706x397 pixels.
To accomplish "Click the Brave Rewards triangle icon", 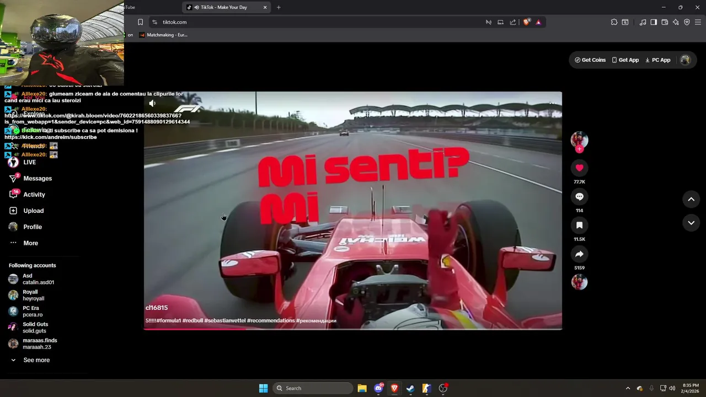I will pyautogui.click(x=538, y=22).
